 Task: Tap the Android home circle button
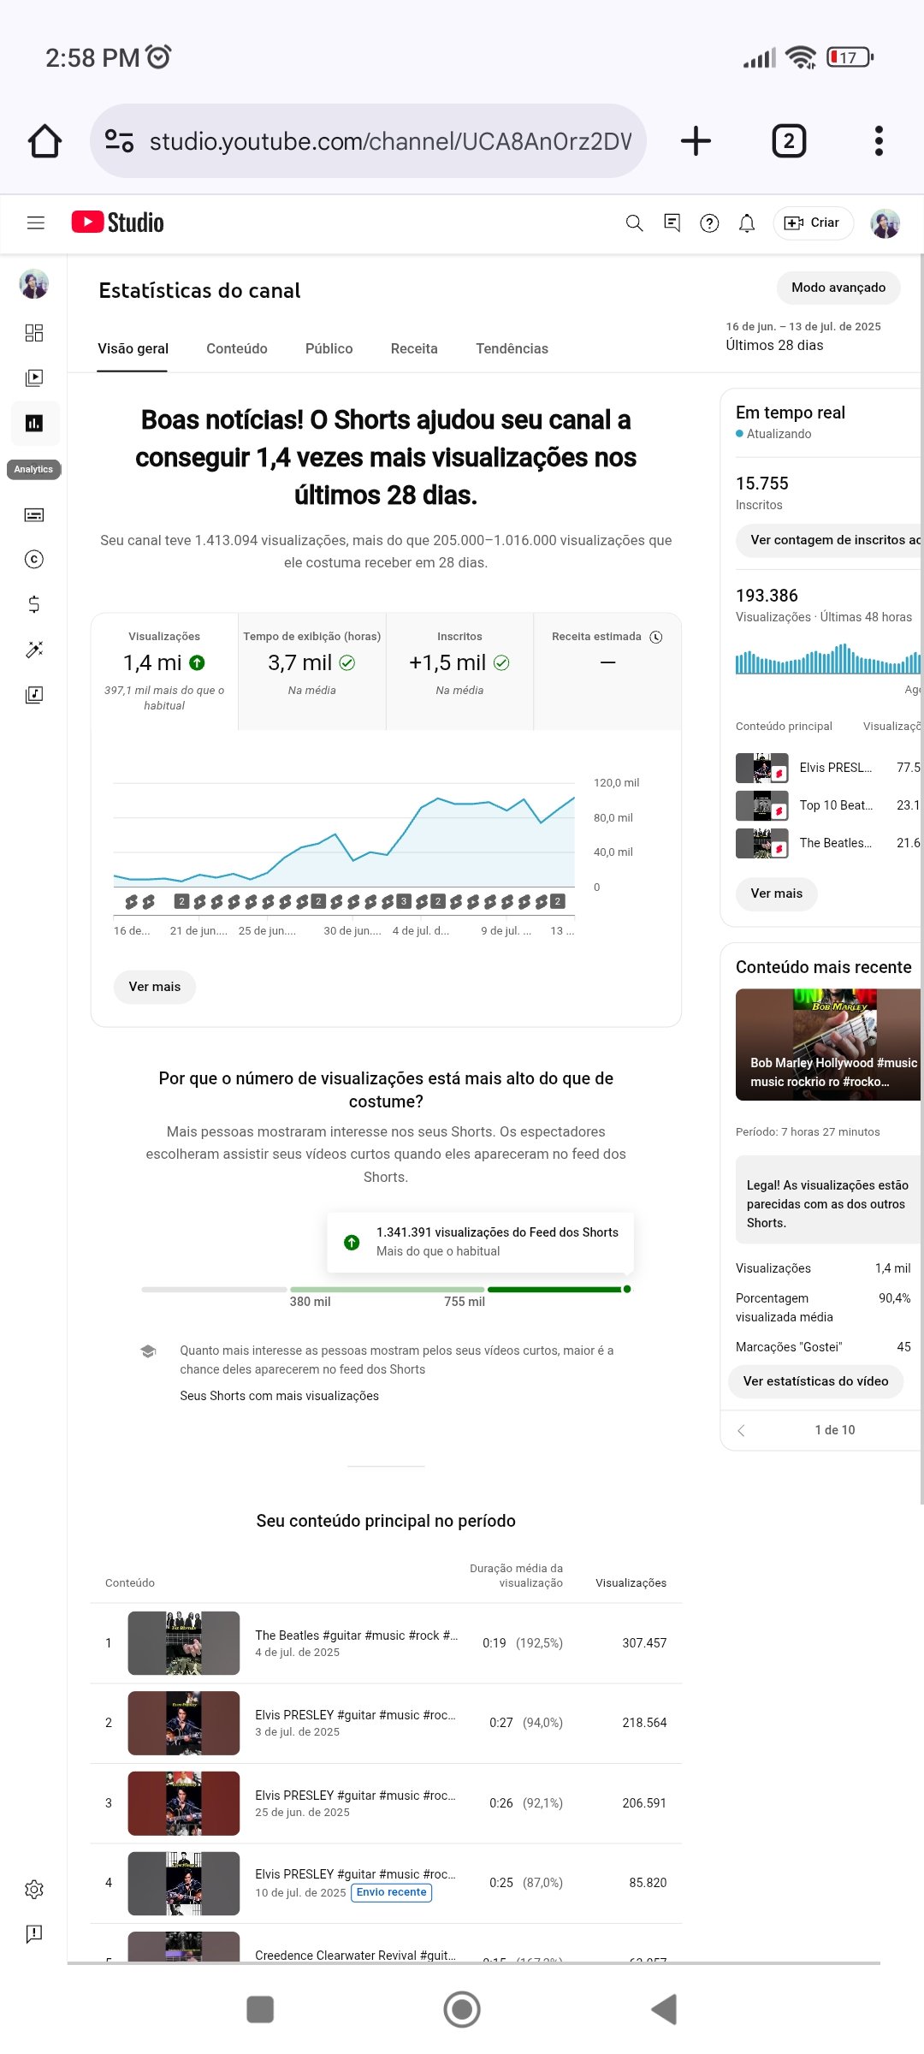(x=462, y=2009)
